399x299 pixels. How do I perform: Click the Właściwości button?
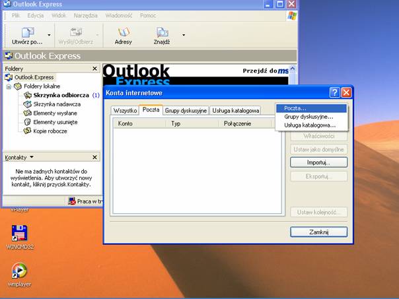(318, 136)
